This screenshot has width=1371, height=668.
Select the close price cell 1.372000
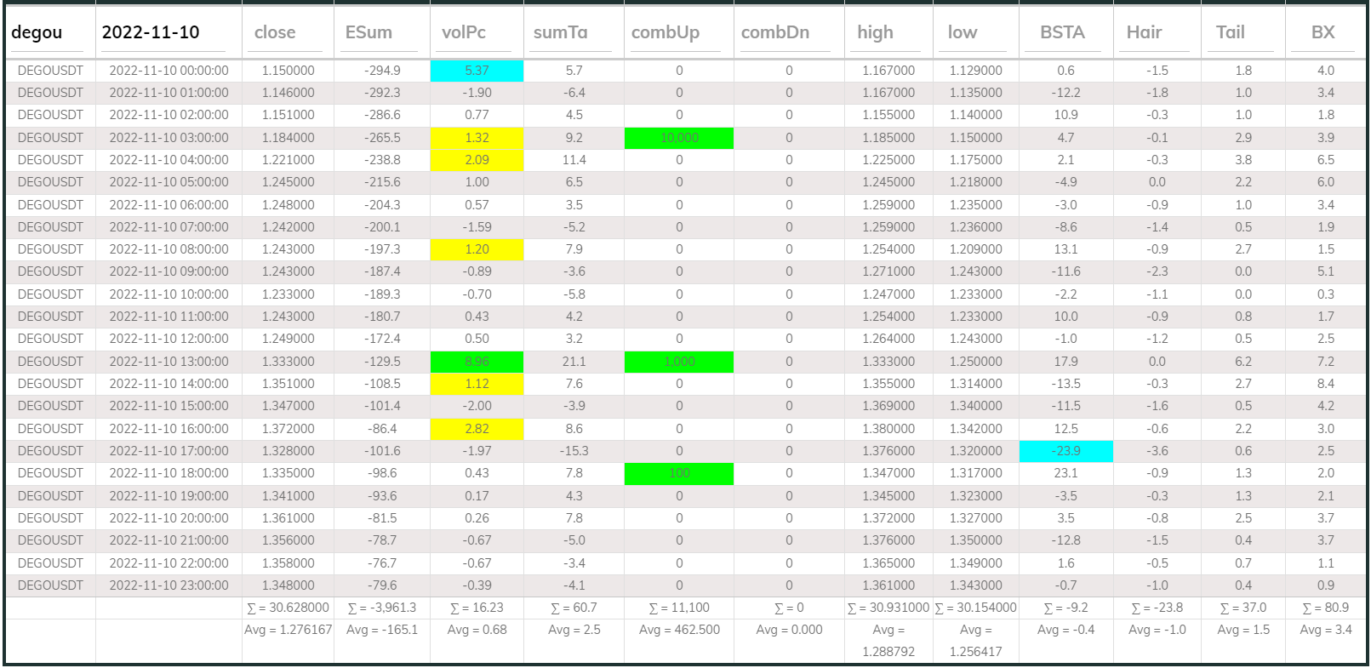(x=288, y=429)
